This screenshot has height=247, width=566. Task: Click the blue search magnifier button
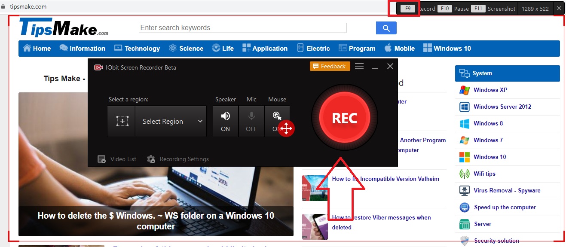pos(386,28)
